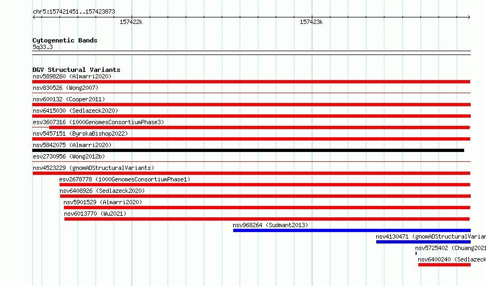The image size is (486, 286).
Task: Open nsv968264 (Sudmant2013) label
Action: click(270, 225)
